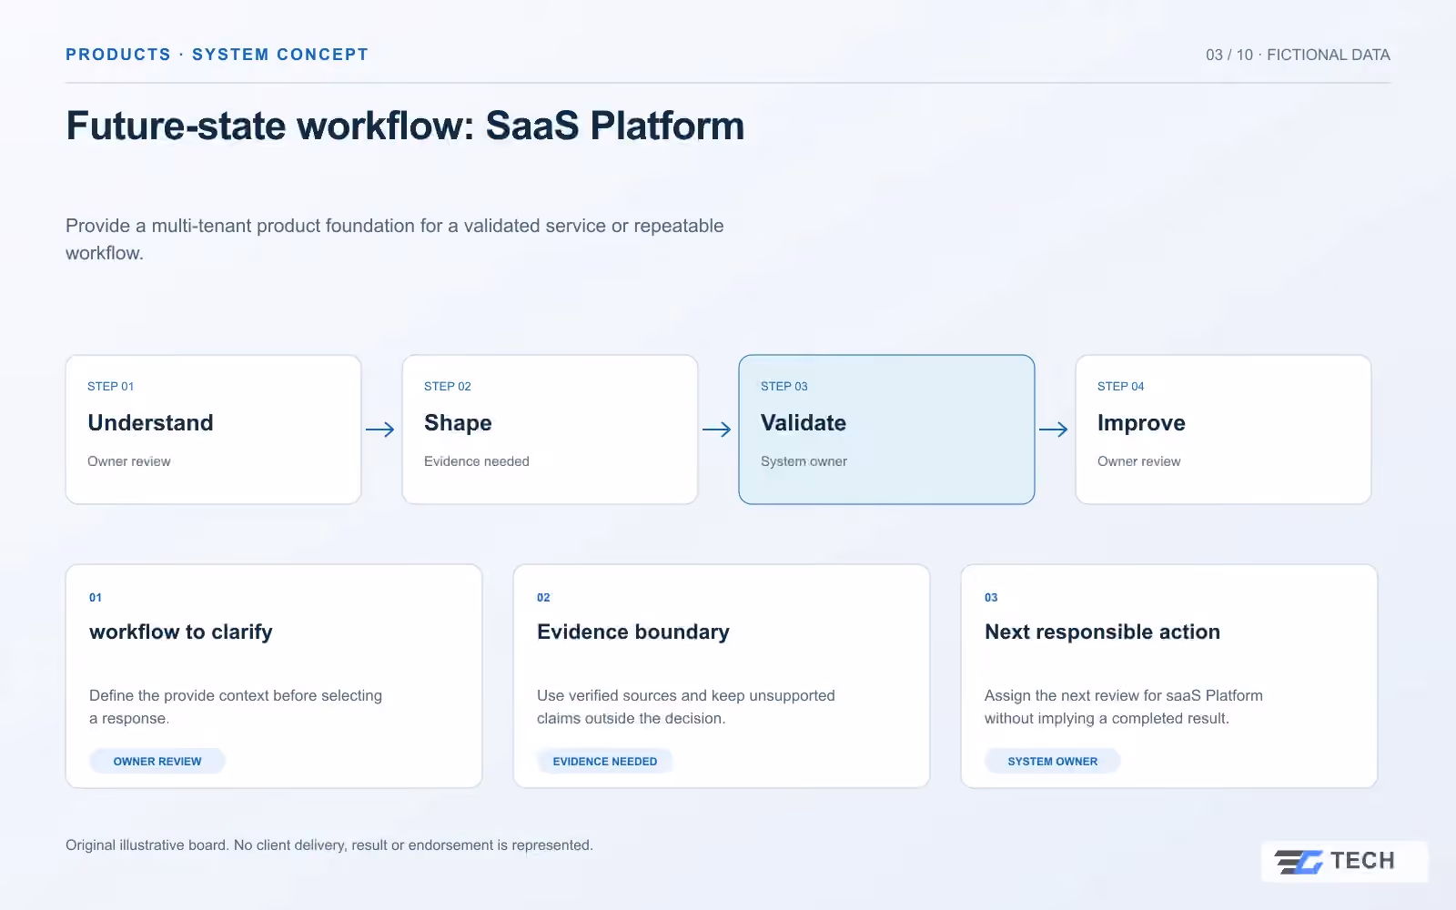The height and width of the screenshot is (910, 1456).
Task: Click 'System owner' under Validate
Action: [804, 461]
